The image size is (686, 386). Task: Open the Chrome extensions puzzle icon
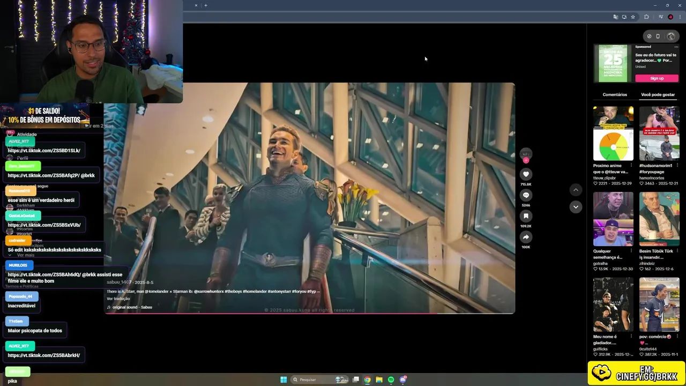click(x=646, y=17)
